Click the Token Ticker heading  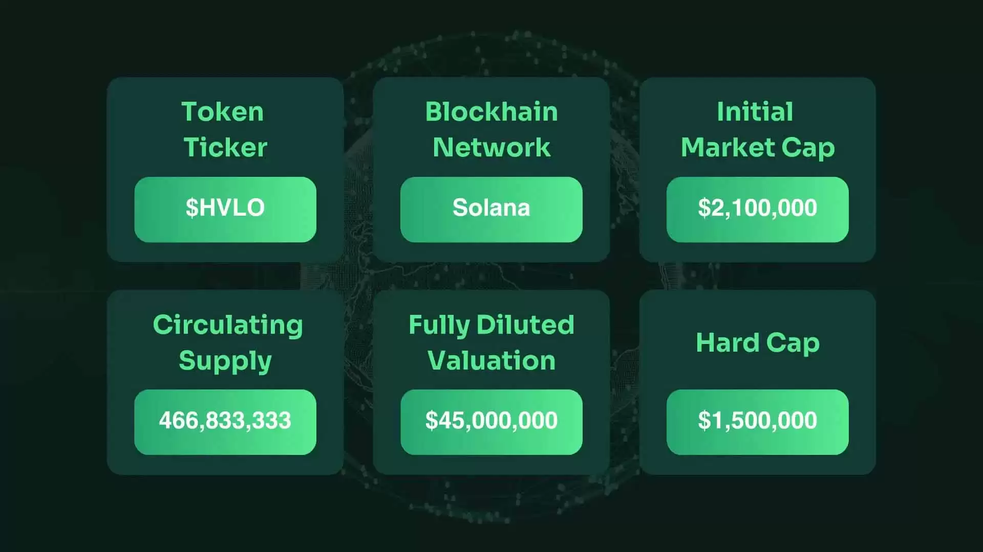tap(224, 129)
